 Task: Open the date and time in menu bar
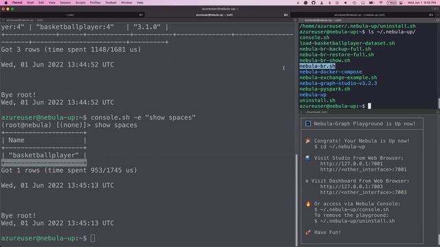pyautogui.click(x=421, y=3)
